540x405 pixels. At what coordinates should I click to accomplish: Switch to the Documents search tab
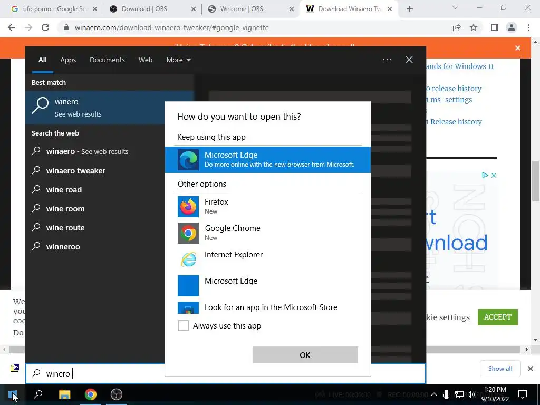pos(107,60)
